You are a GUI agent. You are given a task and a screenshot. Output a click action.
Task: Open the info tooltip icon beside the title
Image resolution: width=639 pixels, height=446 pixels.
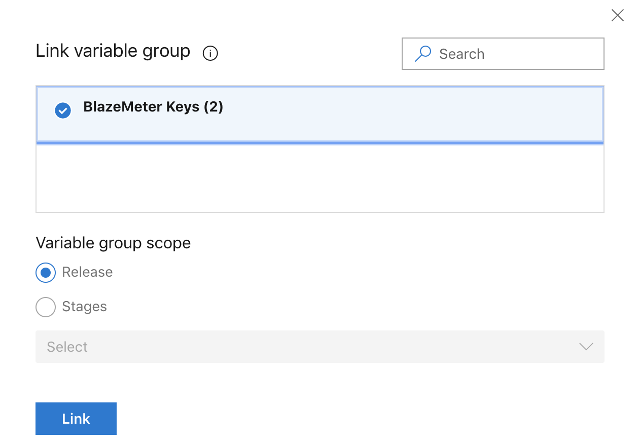(x=210, y=53)
